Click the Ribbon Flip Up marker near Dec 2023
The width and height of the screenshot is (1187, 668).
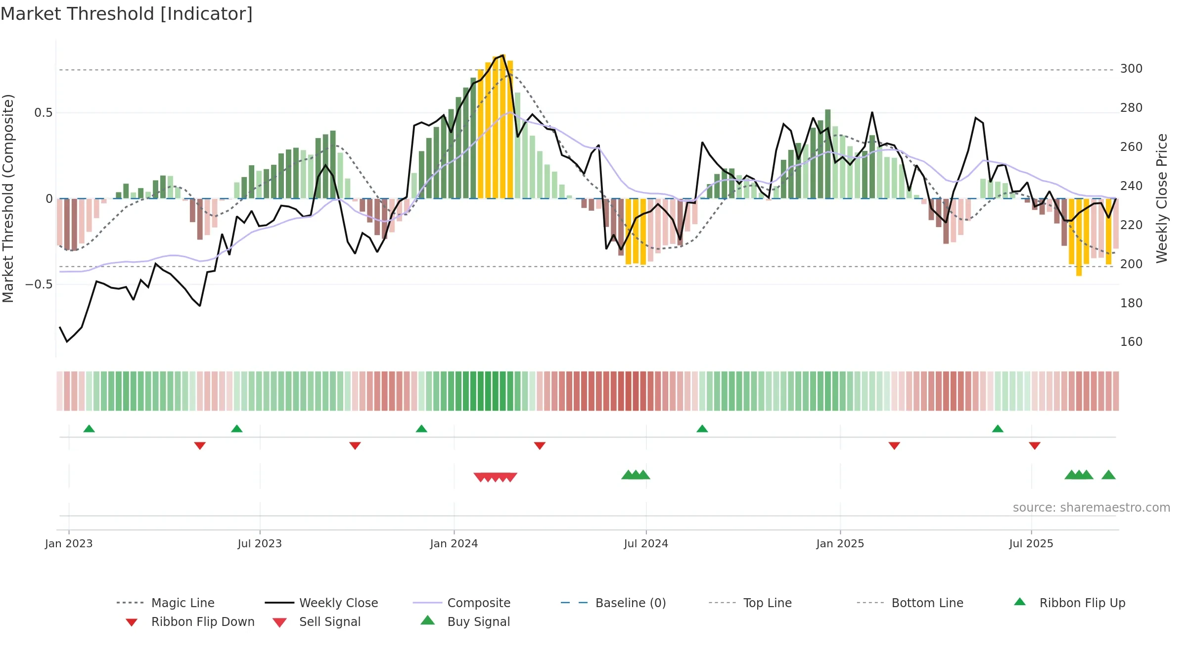click(421, 429)
